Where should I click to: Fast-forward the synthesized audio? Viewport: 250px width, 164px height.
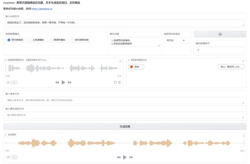tap(131, 157)
